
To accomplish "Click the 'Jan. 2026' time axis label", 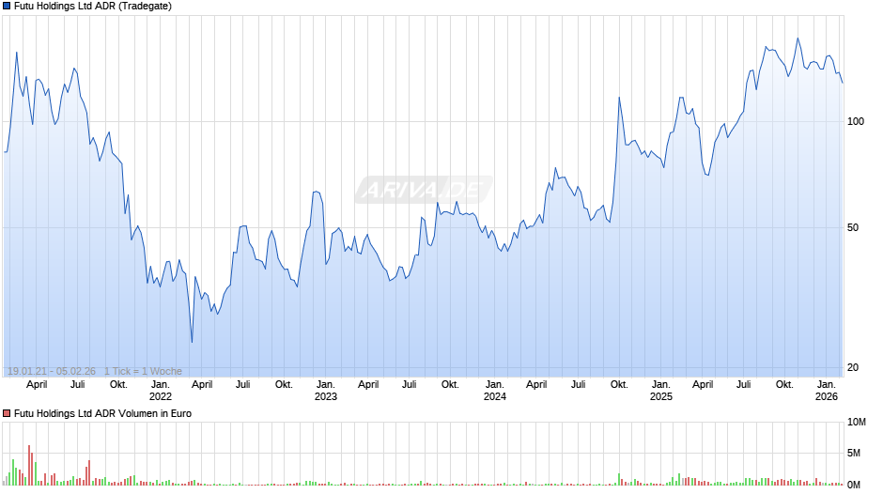I will [x=826, y=391].
